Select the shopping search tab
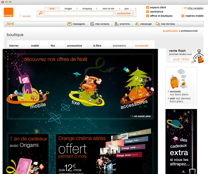The image size is (208, 174). point(87,9)
